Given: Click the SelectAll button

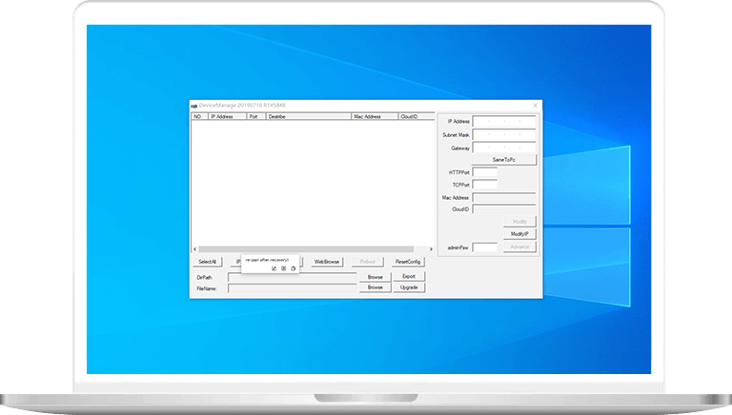Looking at the screenshot, I should [207, 262].
